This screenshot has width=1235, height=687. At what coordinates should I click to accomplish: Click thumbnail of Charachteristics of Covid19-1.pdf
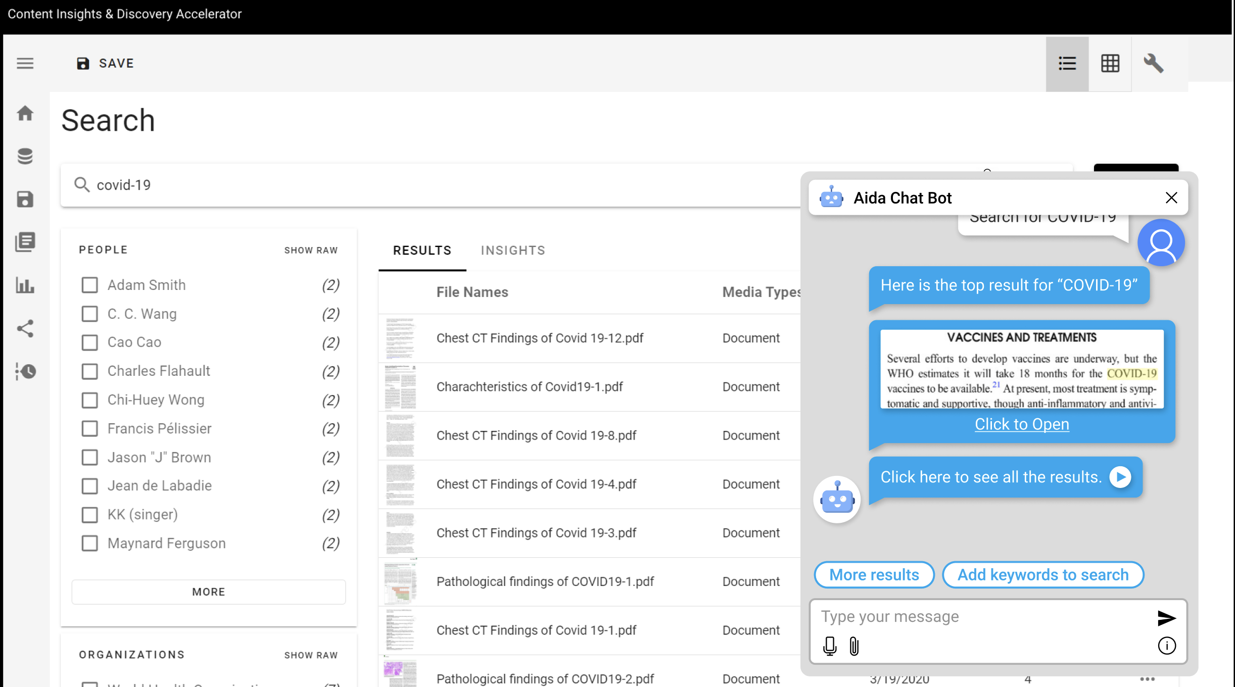[400, 387]
